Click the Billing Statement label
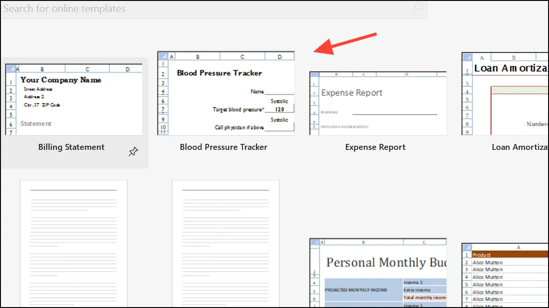 tap(71, 147)
